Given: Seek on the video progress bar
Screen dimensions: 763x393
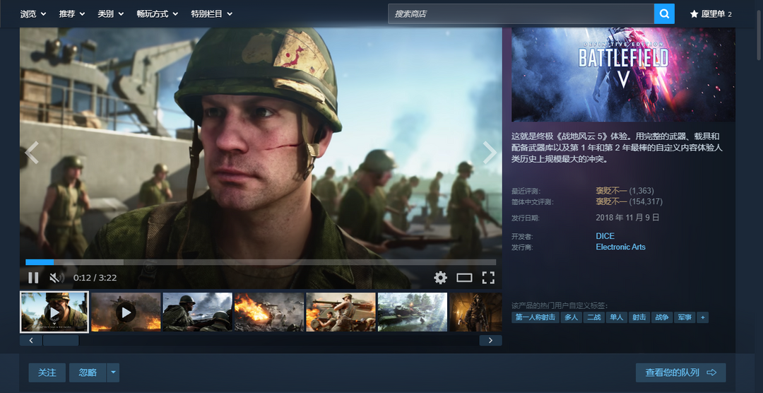Looking at the screenshot, I should pos(261,262).
